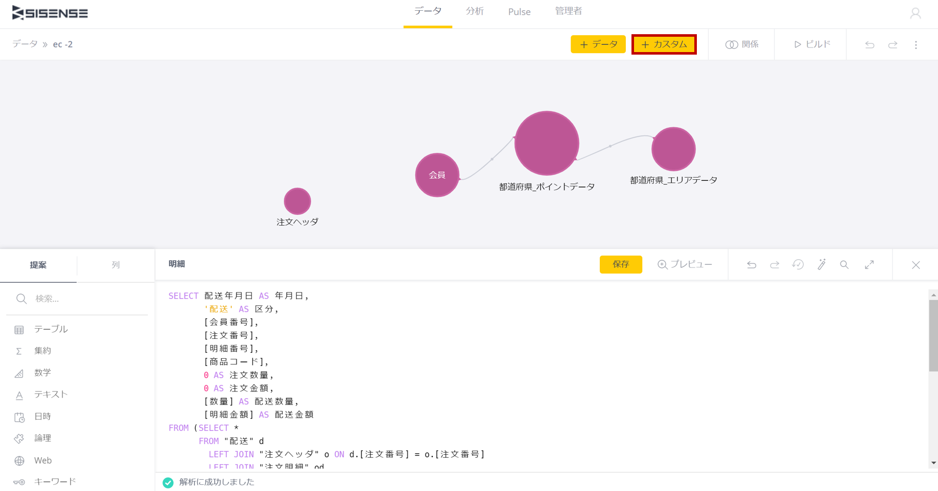Click the scroll up arrow in the SQL editor

click(x=933, y=295)
